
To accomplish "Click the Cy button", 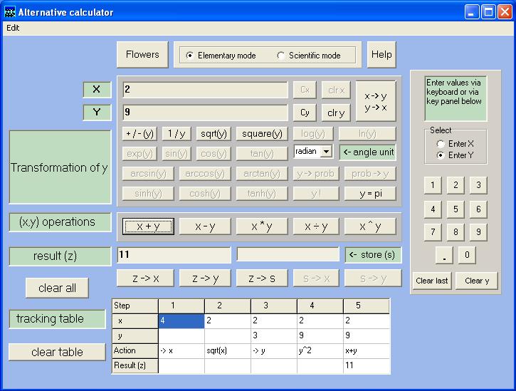I will 305,113.
